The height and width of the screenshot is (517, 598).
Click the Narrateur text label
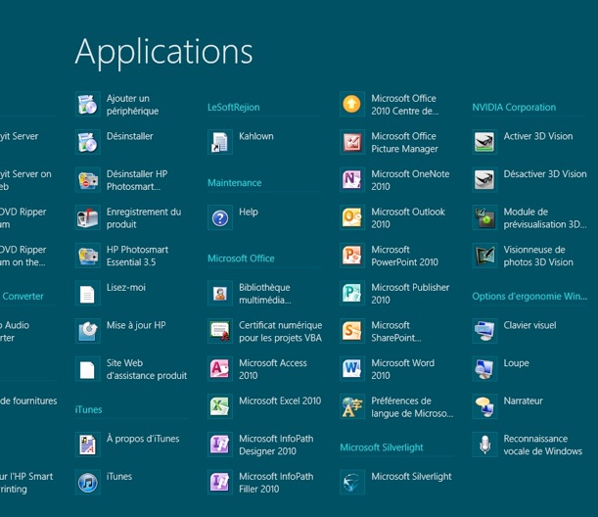pyautogui.click(x=523, y=400)
